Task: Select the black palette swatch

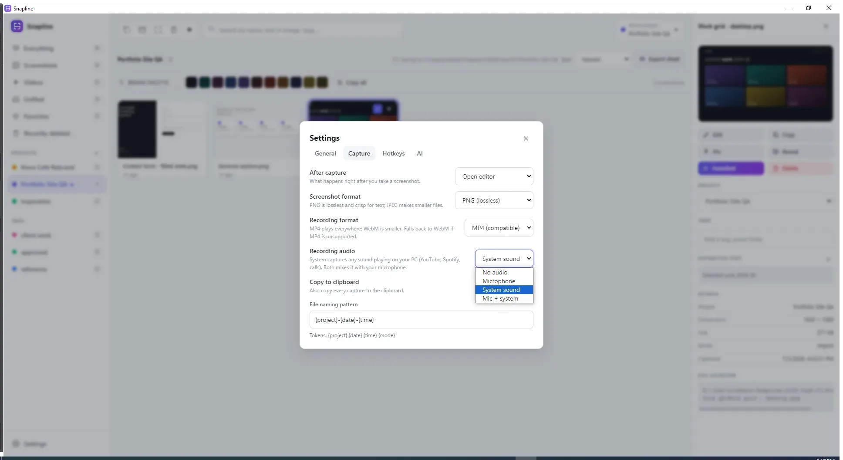Action: click(x=191, y=82)
